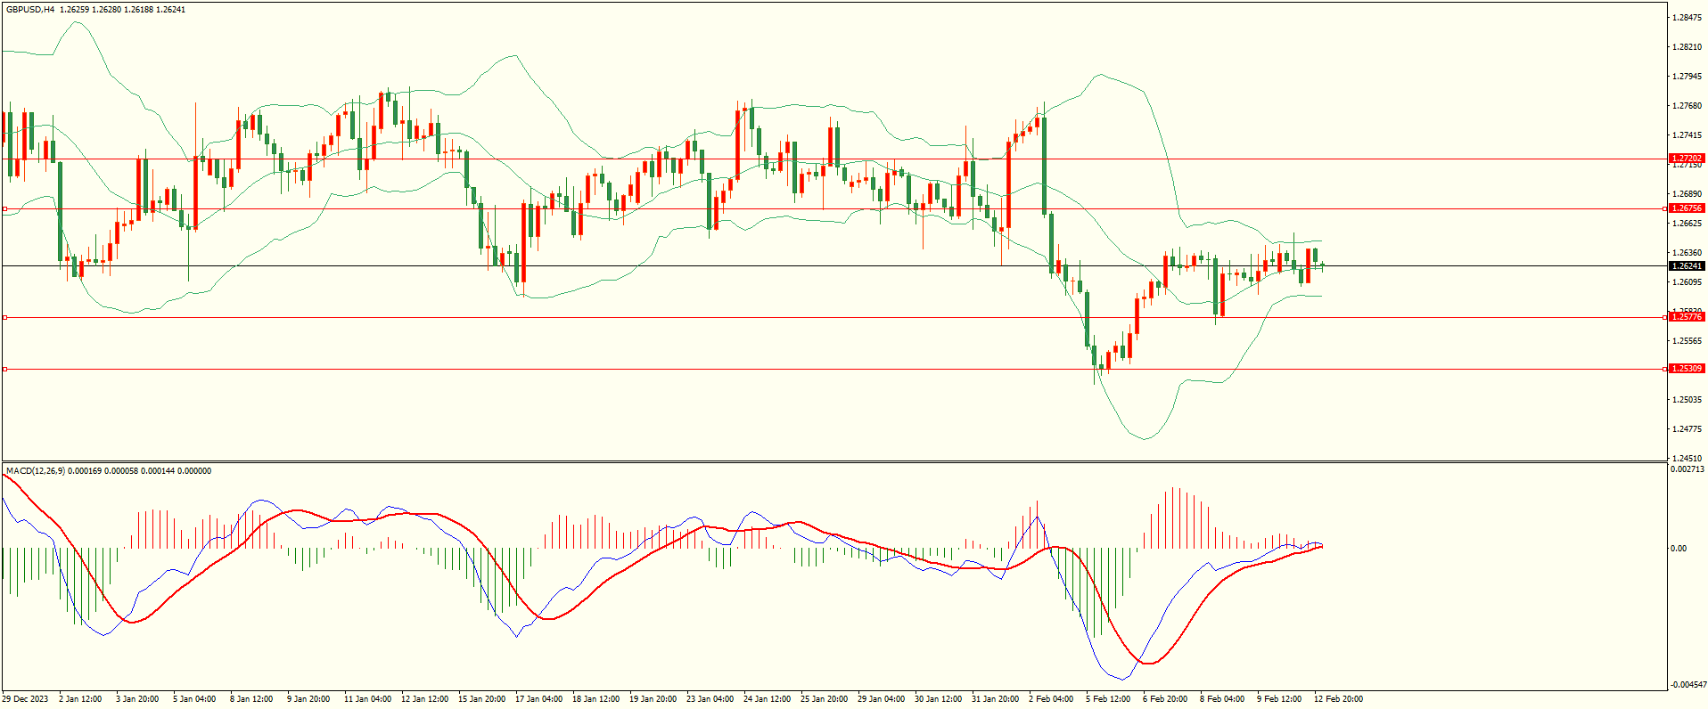Click the 1.27945 value on the price axis
1708x709 pixels.
[x=1688, y=77]
